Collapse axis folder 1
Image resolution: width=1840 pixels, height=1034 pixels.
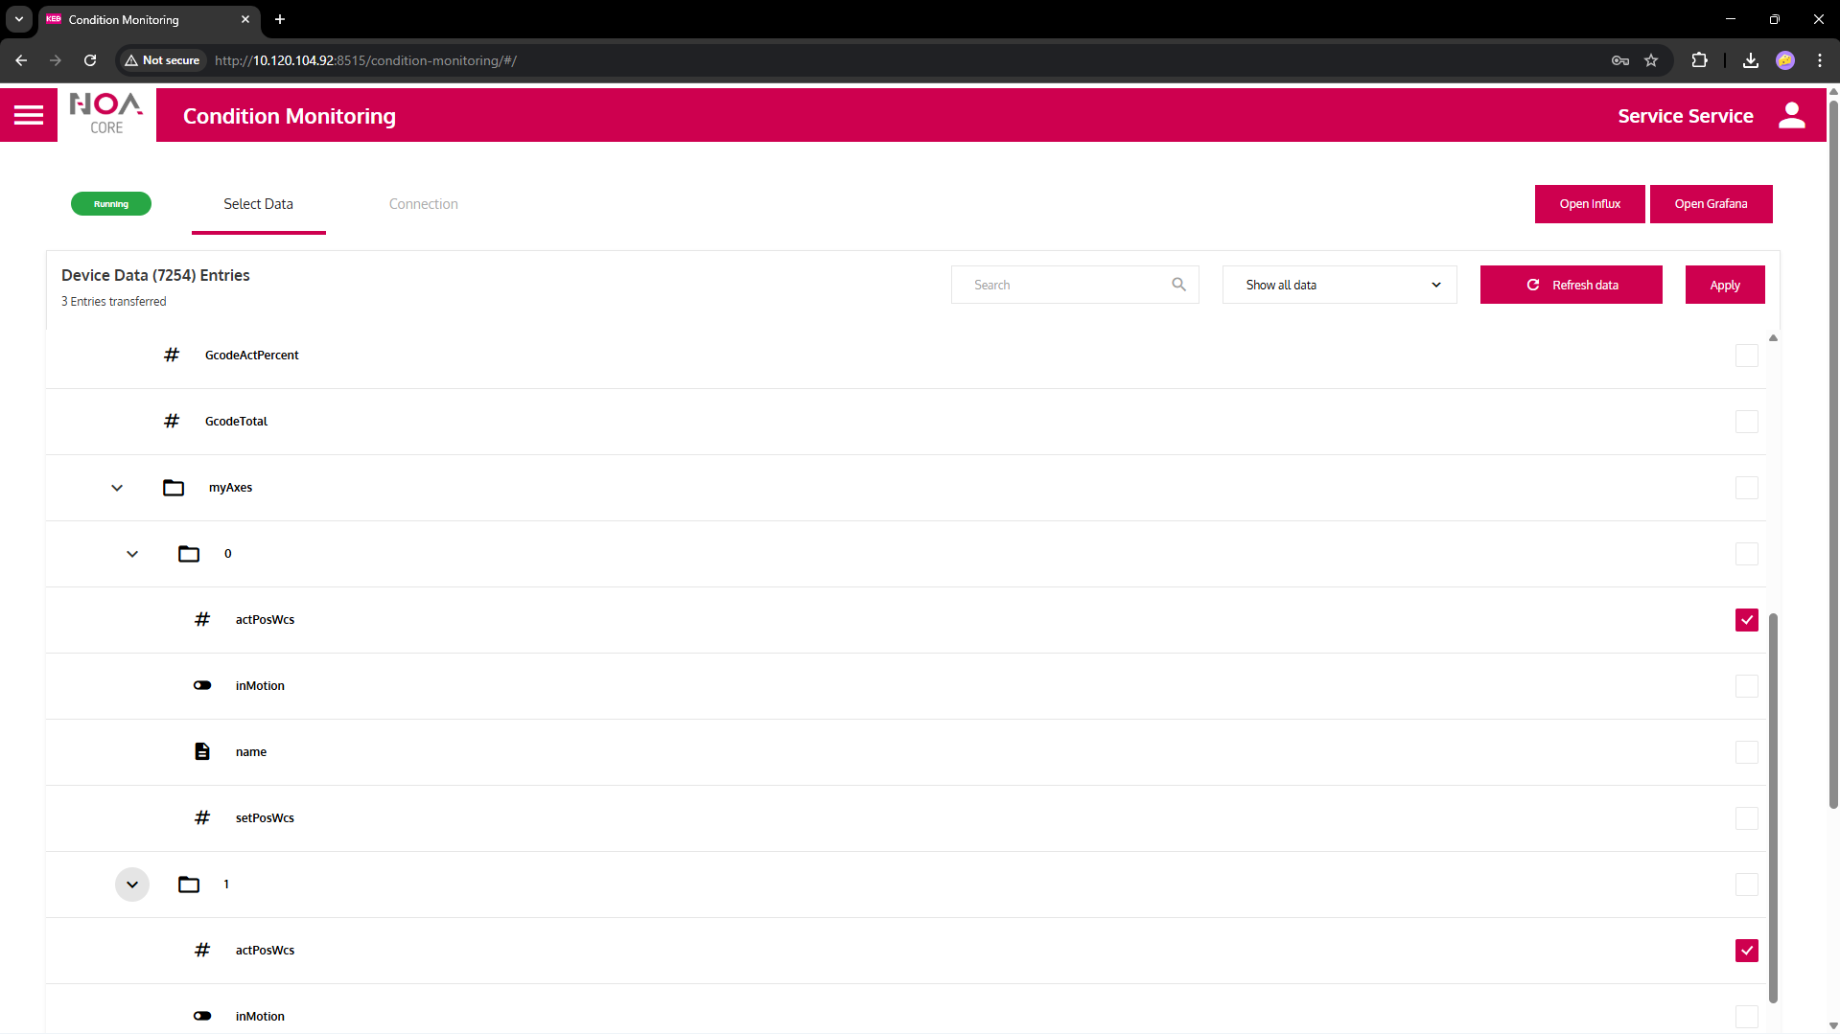point(132,885)
